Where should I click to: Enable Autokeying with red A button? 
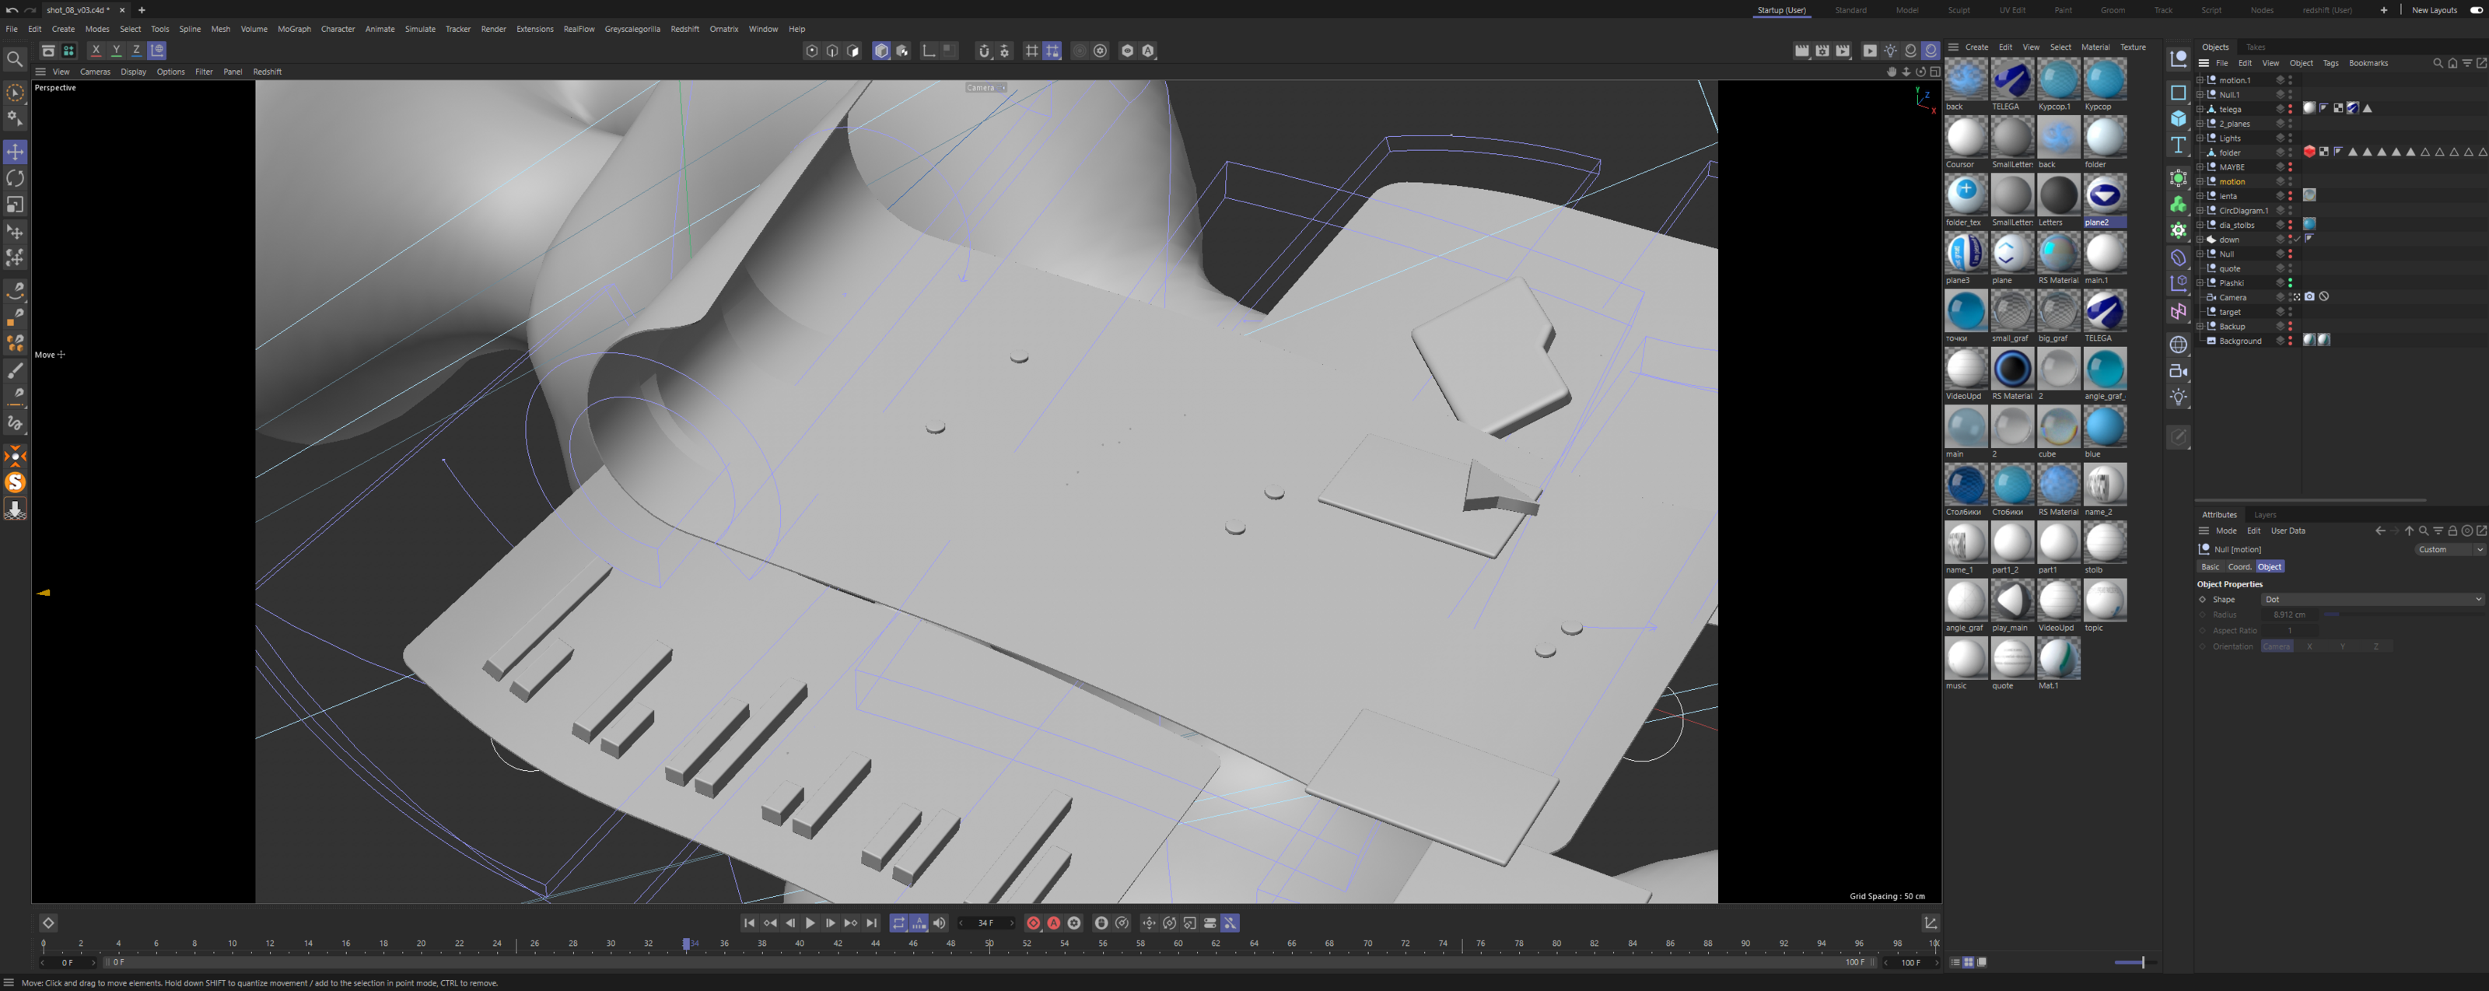[1053, 923]
